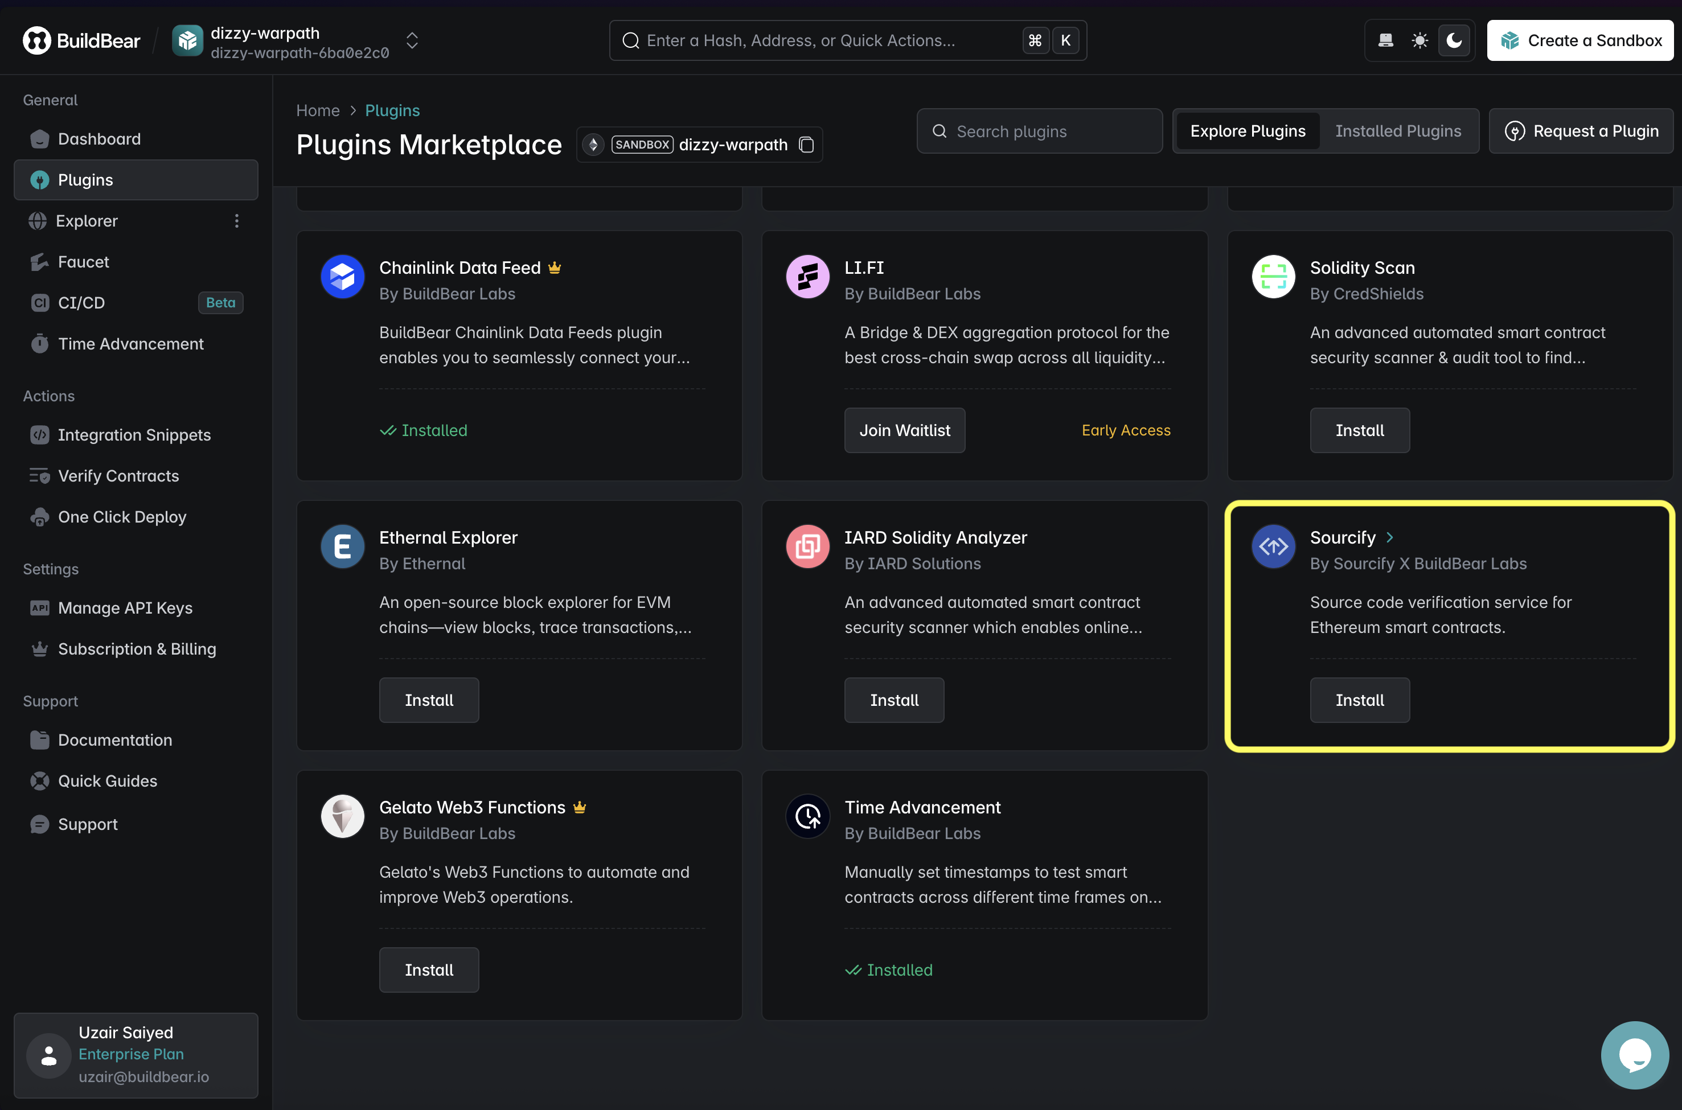Click the Chainlink Data Feed plugin logo
This screenshot has width=1682, height=1110.
click(343, 277)
